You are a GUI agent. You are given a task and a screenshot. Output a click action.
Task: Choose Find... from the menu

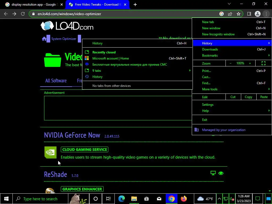232,83
